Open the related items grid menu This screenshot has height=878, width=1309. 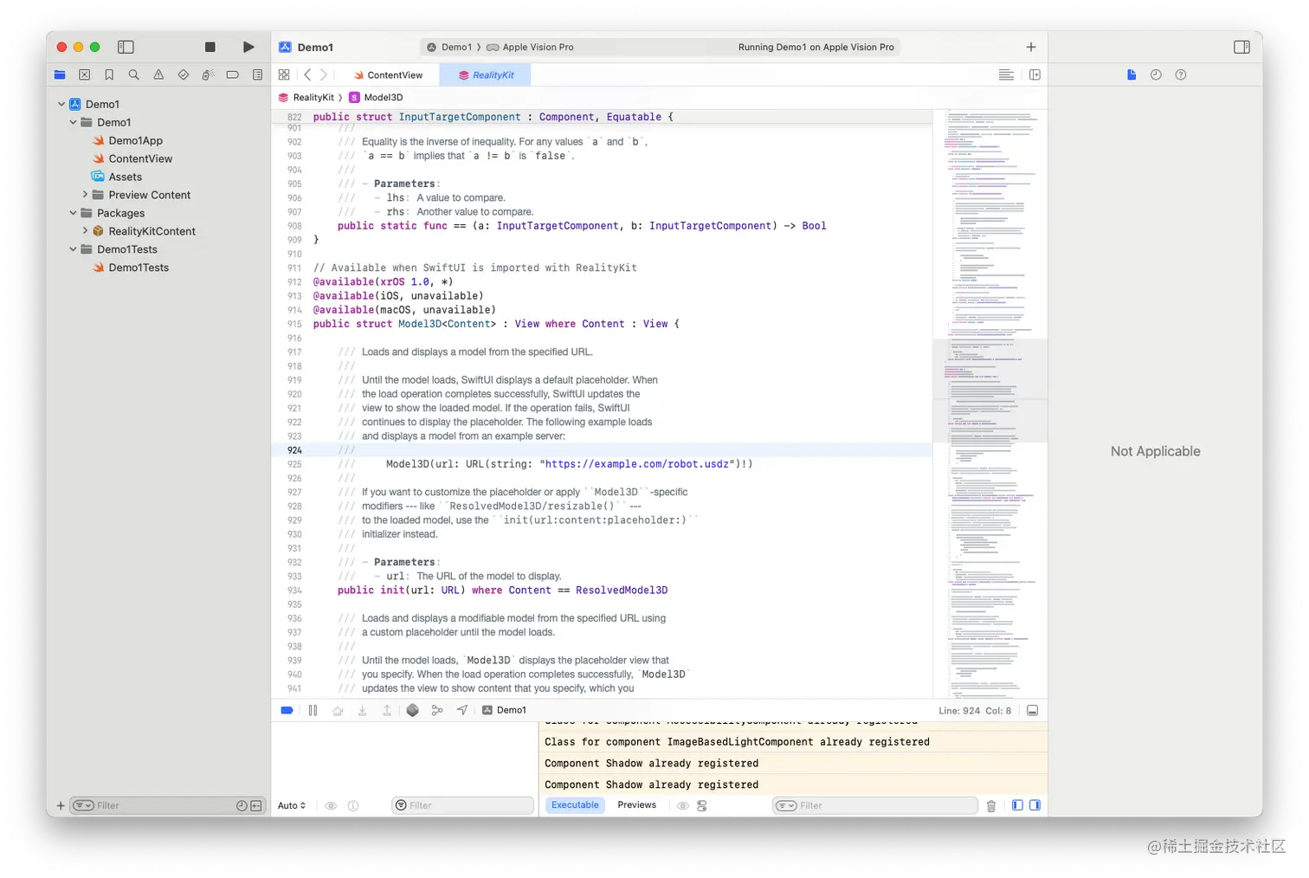(284, 74)
